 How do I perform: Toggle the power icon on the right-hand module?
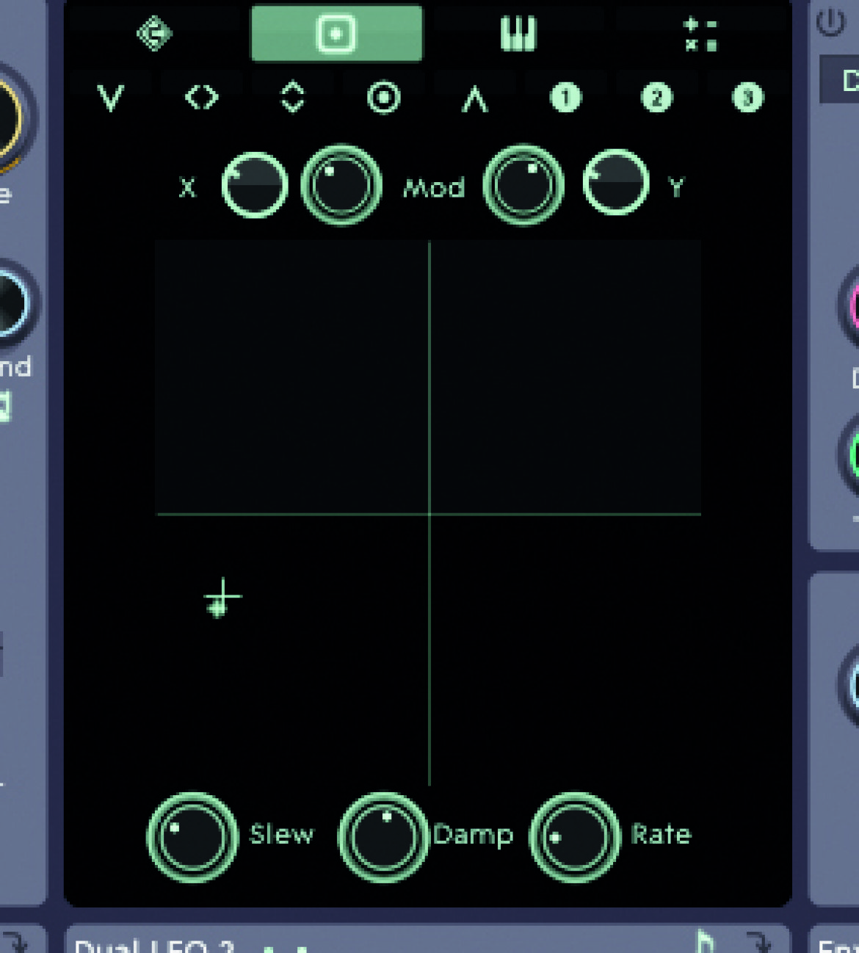pos(830,22)
